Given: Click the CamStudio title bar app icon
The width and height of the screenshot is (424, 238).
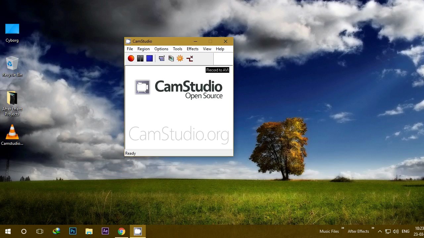Looking at the screenshot, I should [x=129, y=41].
